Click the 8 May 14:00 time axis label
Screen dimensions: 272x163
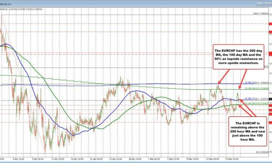pos(193,159)
